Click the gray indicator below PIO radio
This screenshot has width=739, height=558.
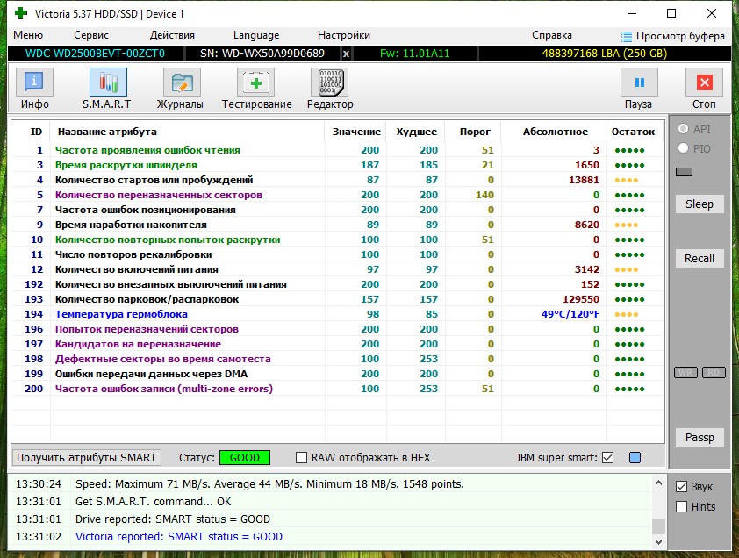(684, 172)
